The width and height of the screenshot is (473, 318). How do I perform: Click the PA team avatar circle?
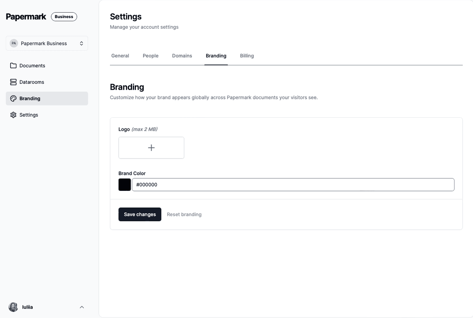click(x=14, y=43)
